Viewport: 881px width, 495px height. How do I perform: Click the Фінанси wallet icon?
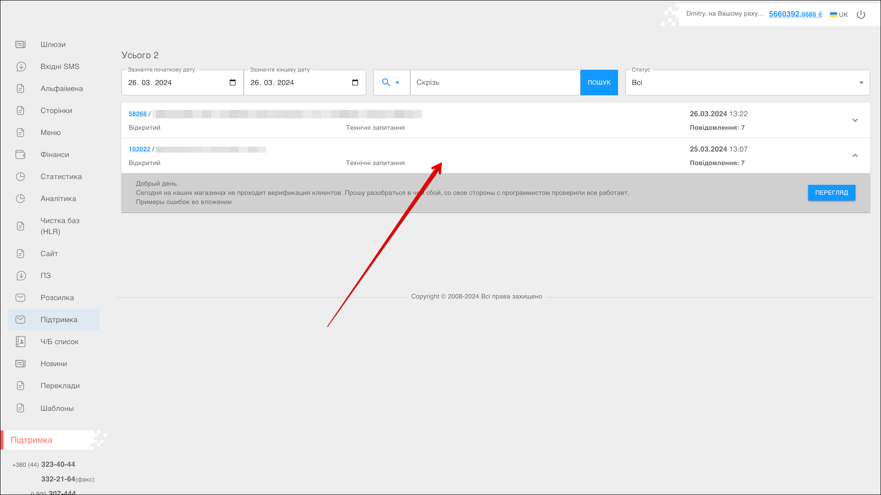21,154
